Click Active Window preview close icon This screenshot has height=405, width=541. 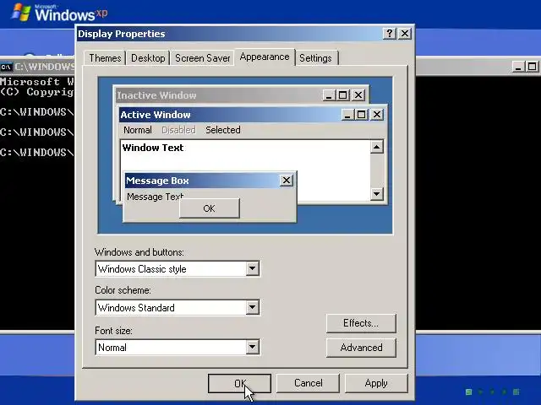377,115
